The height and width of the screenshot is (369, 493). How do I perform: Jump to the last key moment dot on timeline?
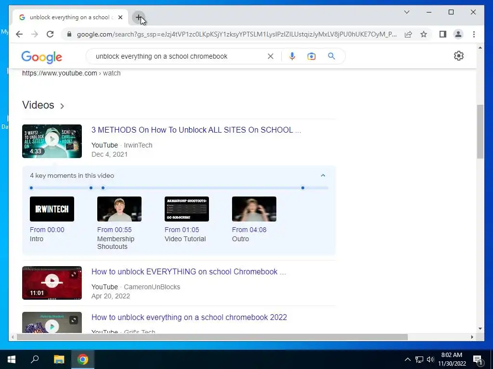pos(303,188)
